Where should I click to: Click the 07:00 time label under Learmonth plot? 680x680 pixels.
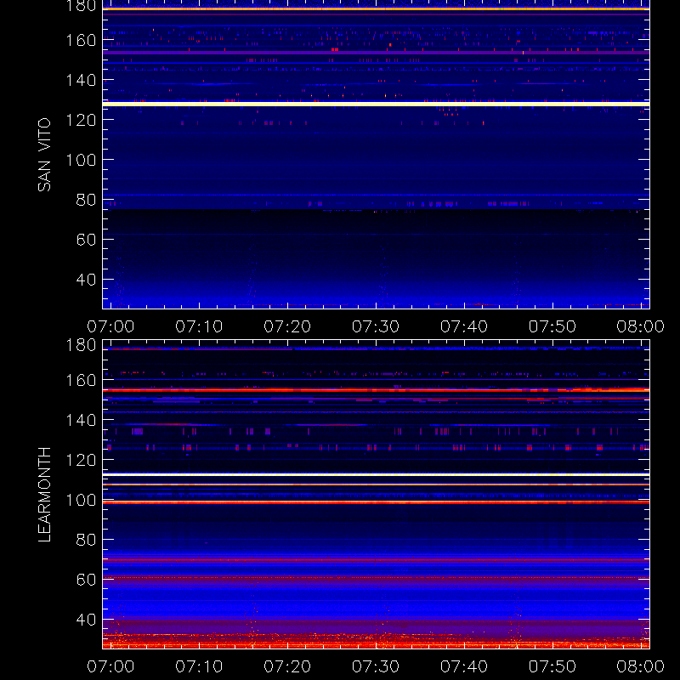click(110, 666)
